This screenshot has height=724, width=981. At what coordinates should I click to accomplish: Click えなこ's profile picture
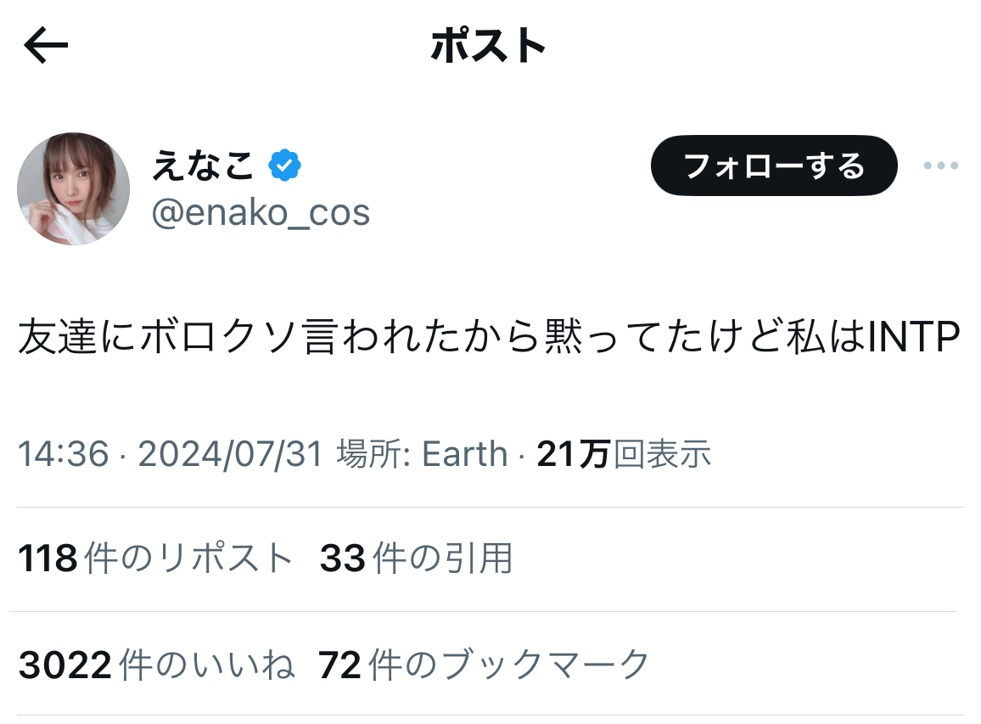point(73,189)
